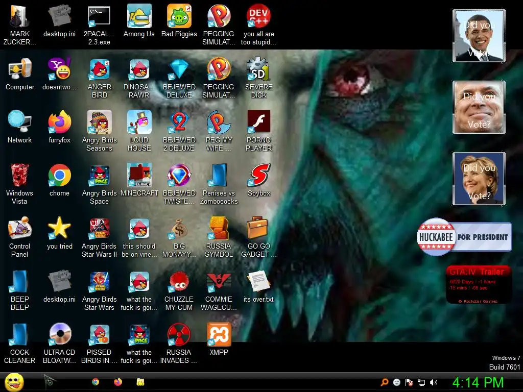Viewport: 523px width, 392px height.
Task: Click the Hillary Did you Vote gadget
Action: click(479, 179)
